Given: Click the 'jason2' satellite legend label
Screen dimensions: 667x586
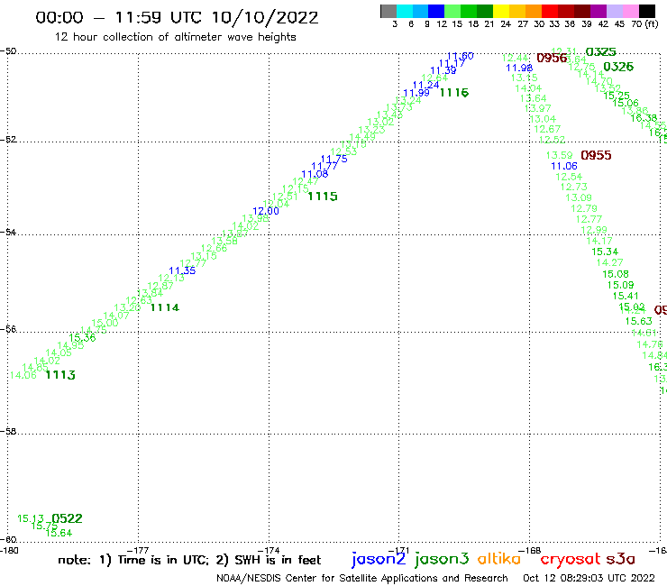Looking at the screenshot, I should 379,559.
